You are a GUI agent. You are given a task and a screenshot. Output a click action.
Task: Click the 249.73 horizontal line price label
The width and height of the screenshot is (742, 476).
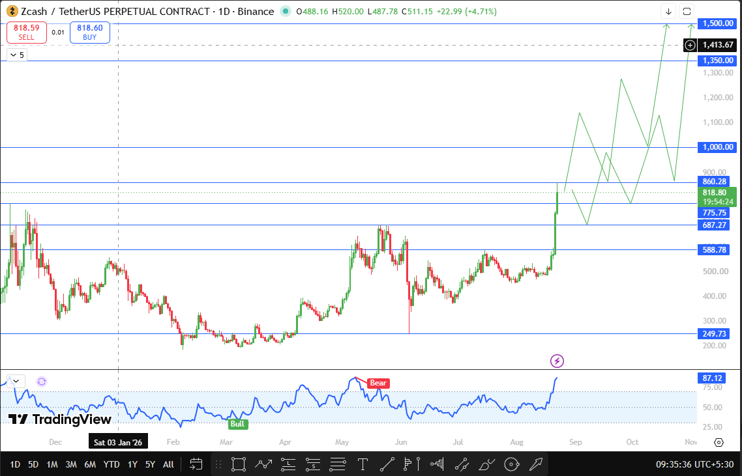[x=714, y=333]
